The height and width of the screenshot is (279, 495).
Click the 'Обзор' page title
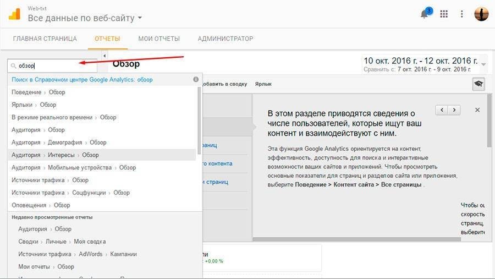[x=126, y=64]
